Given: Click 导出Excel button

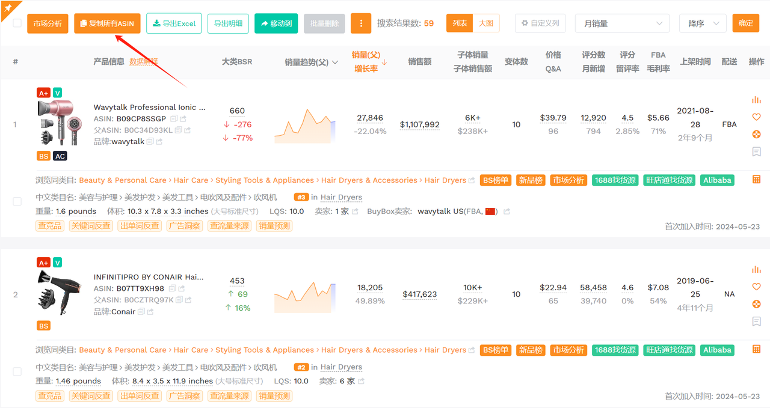Looking at the screenshot, I should click(x=174, y=23).
